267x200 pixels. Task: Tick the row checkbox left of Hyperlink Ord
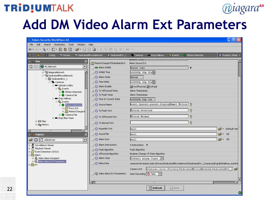coord(93,129)
